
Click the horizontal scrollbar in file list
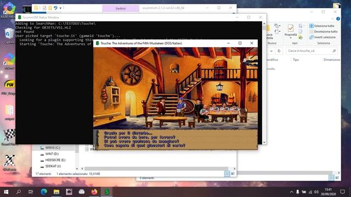156,169
